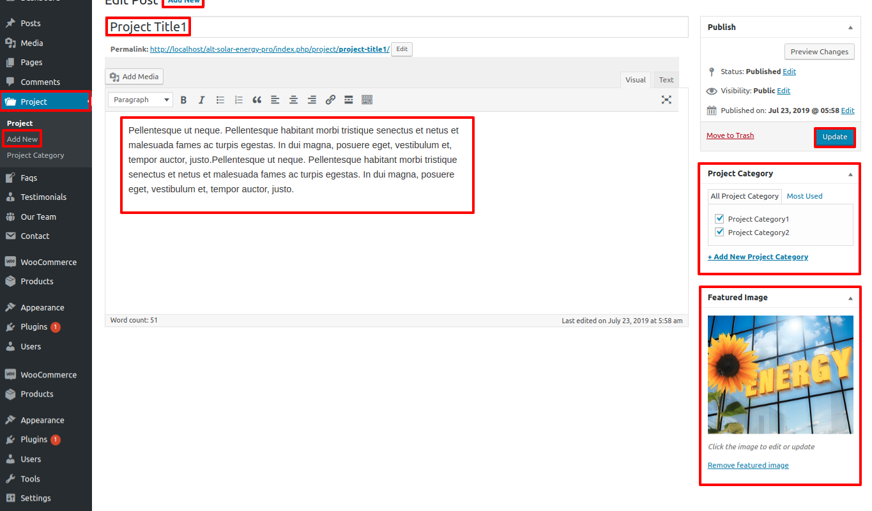Click the Update button
This screenshot has height=511, width=872.
834,137
